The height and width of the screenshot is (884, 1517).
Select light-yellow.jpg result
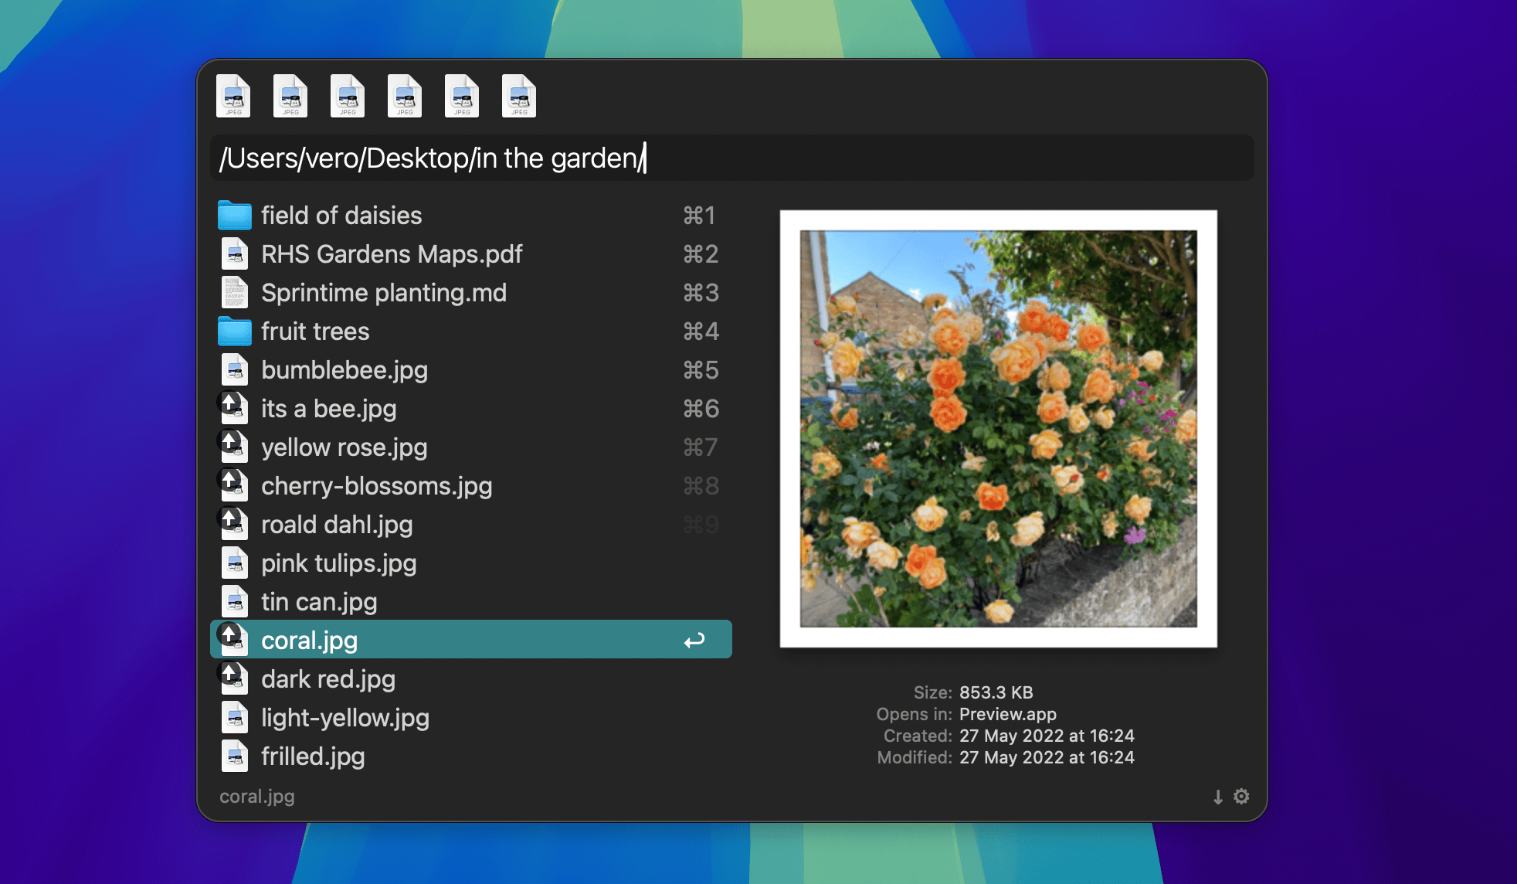(345, 718)
